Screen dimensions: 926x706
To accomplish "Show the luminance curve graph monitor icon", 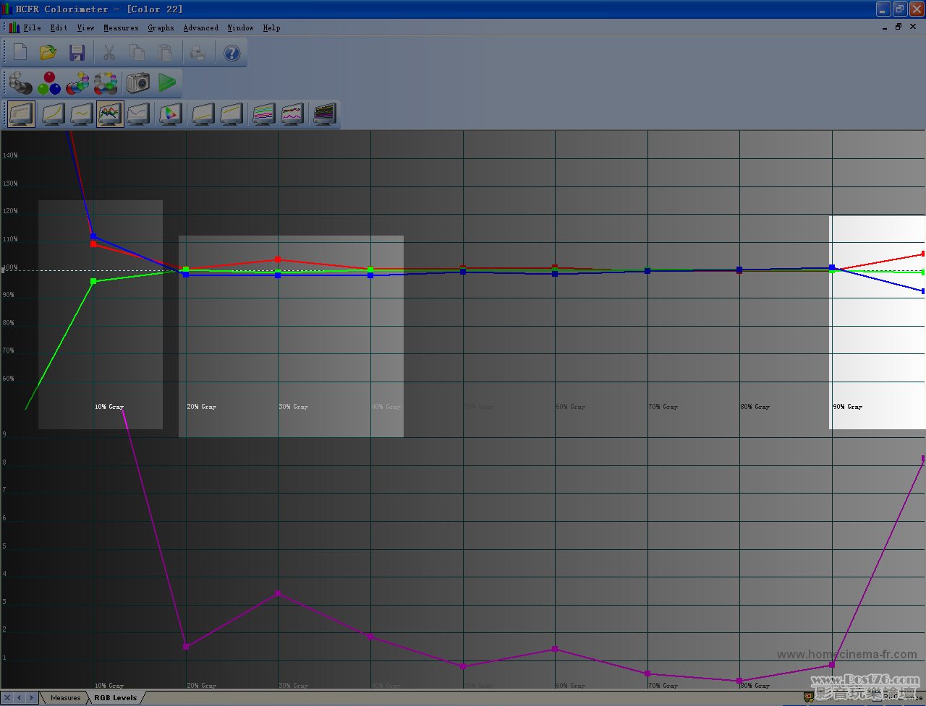I will [54, 114].
